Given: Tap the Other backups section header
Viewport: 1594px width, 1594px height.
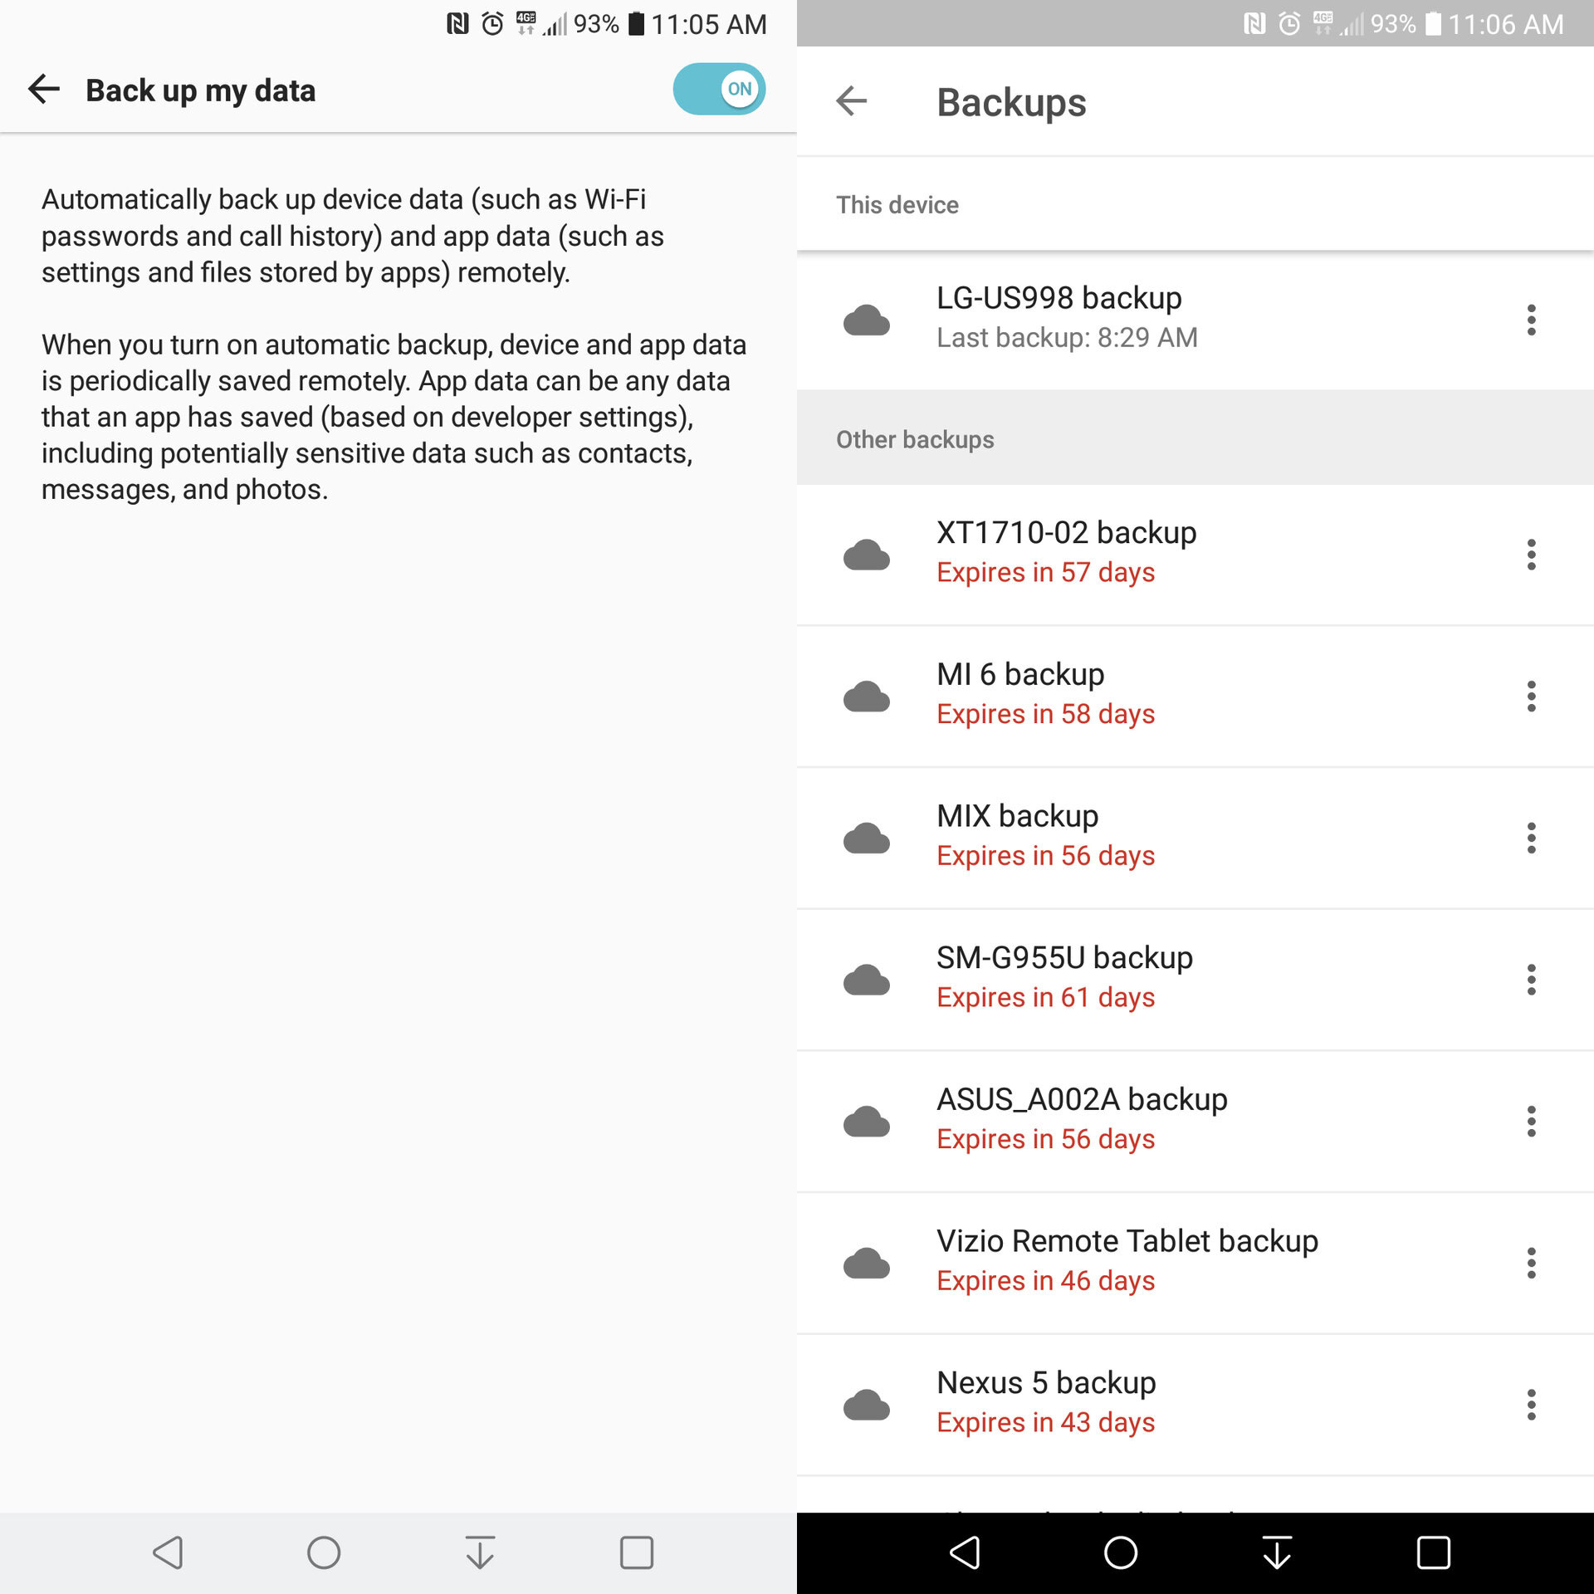Looking at the screenshot, I should tap(914, 439).
